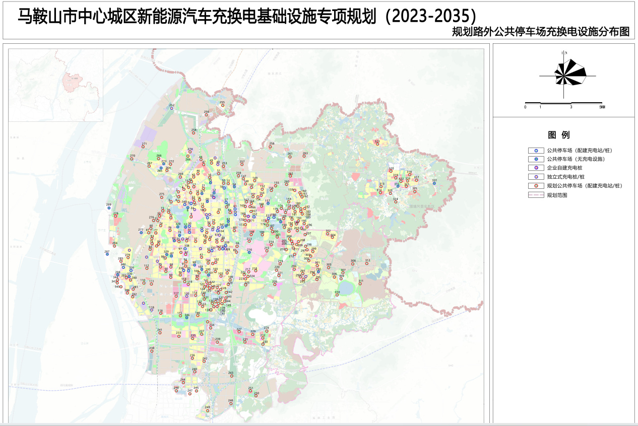Select marker 258 north of the city

point(272,147)
